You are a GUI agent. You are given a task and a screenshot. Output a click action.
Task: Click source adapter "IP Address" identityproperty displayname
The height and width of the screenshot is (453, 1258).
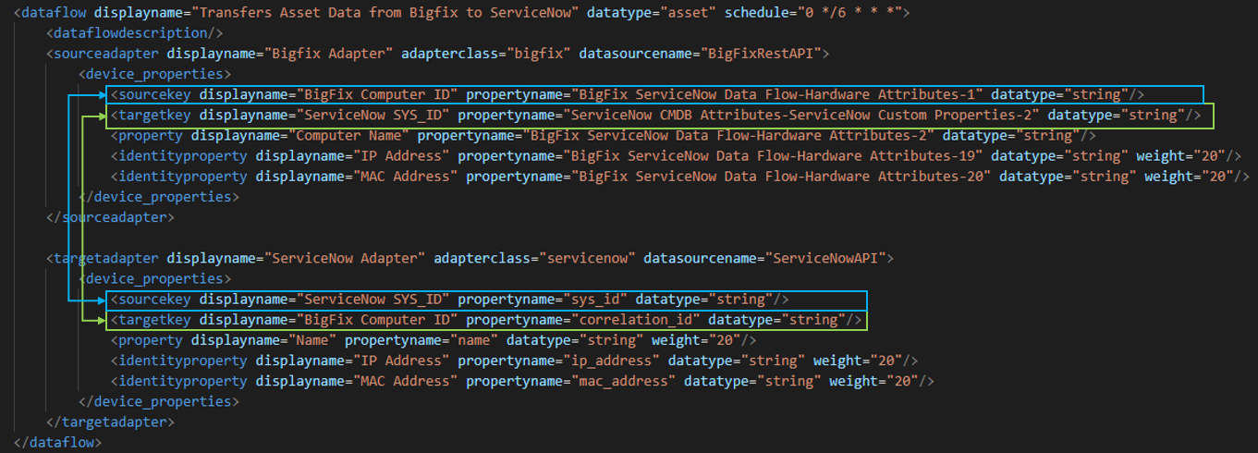400,155
